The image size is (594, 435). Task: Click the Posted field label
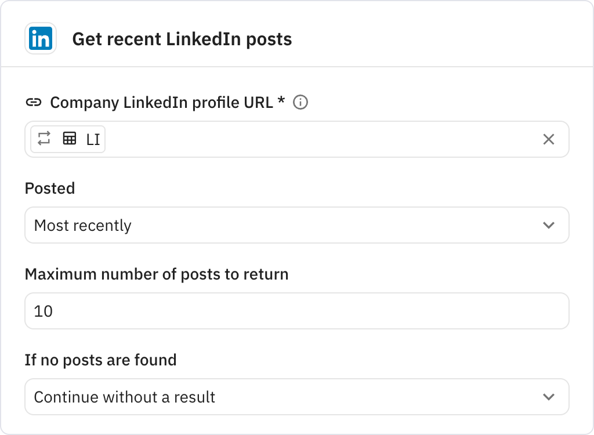[50, 188]
